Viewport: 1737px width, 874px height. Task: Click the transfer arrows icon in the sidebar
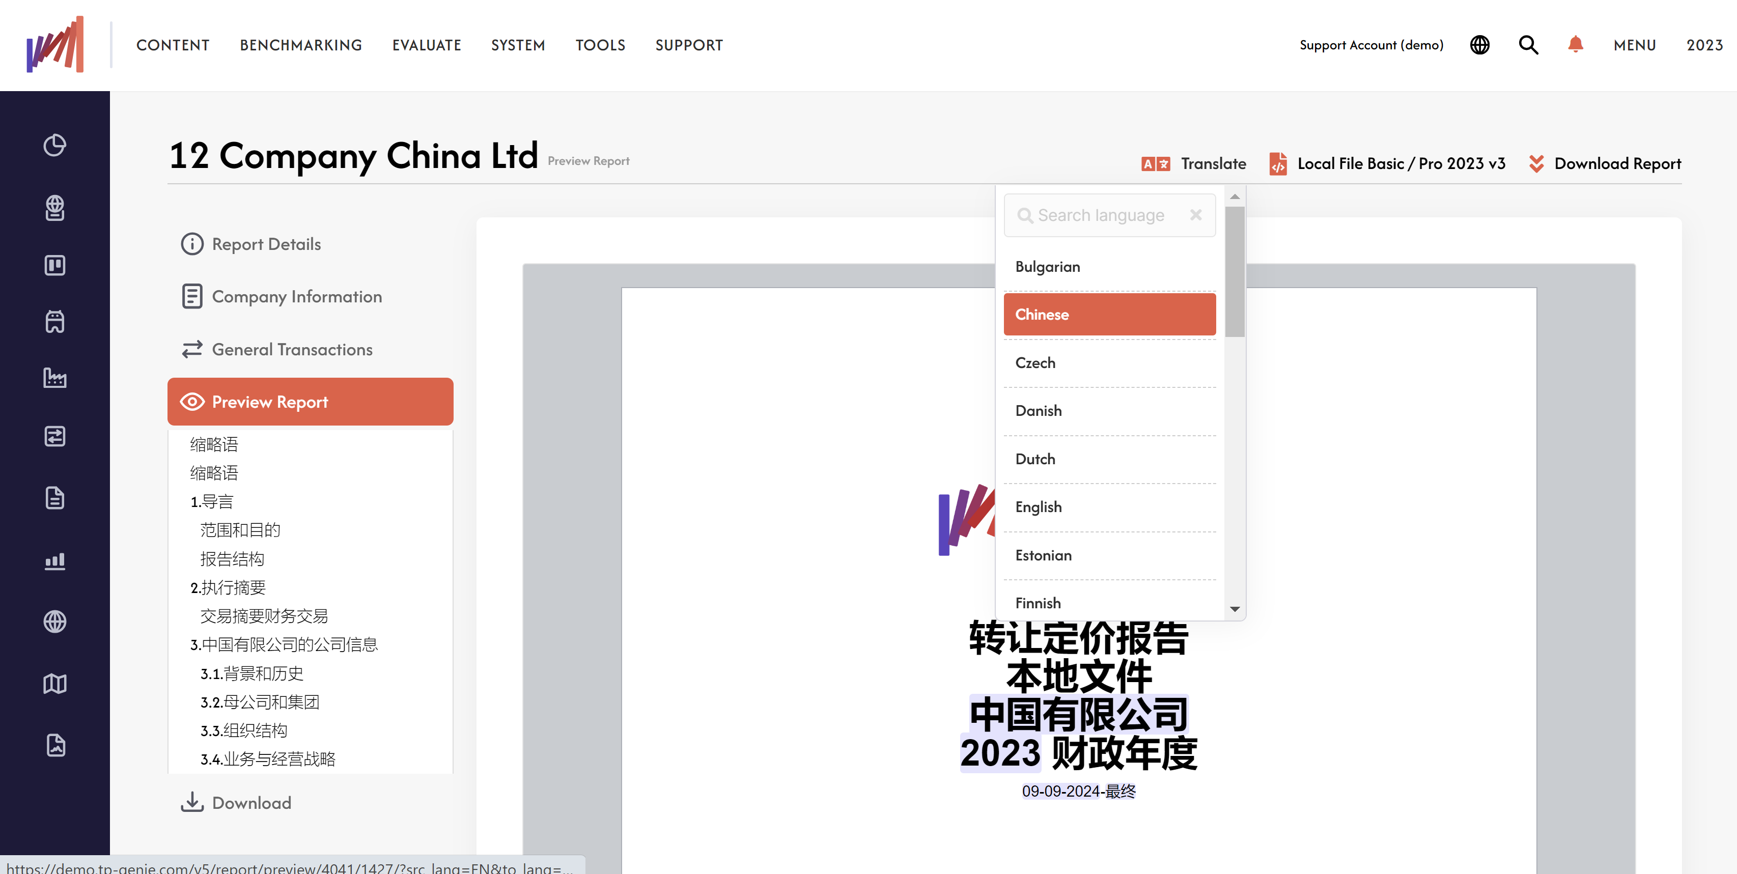(x=54, y=436)
